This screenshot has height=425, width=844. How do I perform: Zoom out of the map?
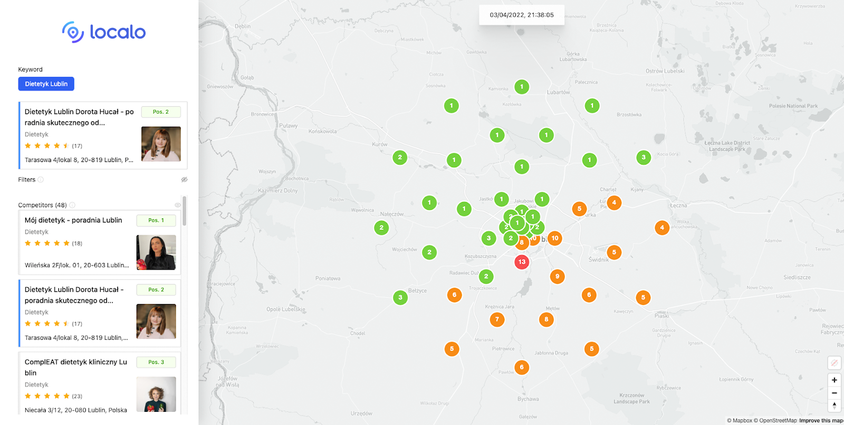pyautogui.click(x=834, y=393)
